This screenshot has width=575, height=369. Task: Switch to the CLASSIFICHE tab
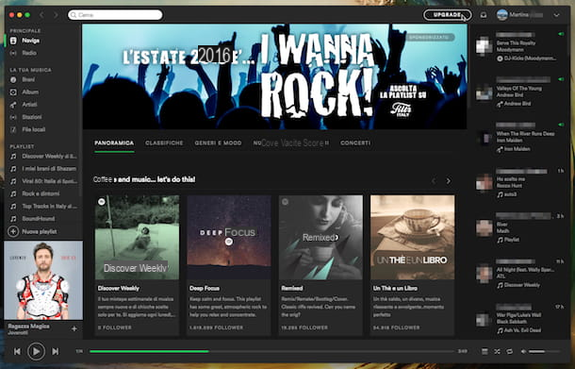(x=164, y=143)
